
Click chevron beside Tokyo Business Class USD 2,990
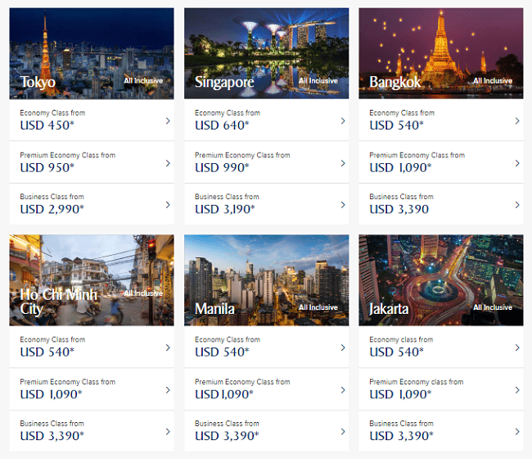pos(168,205)
